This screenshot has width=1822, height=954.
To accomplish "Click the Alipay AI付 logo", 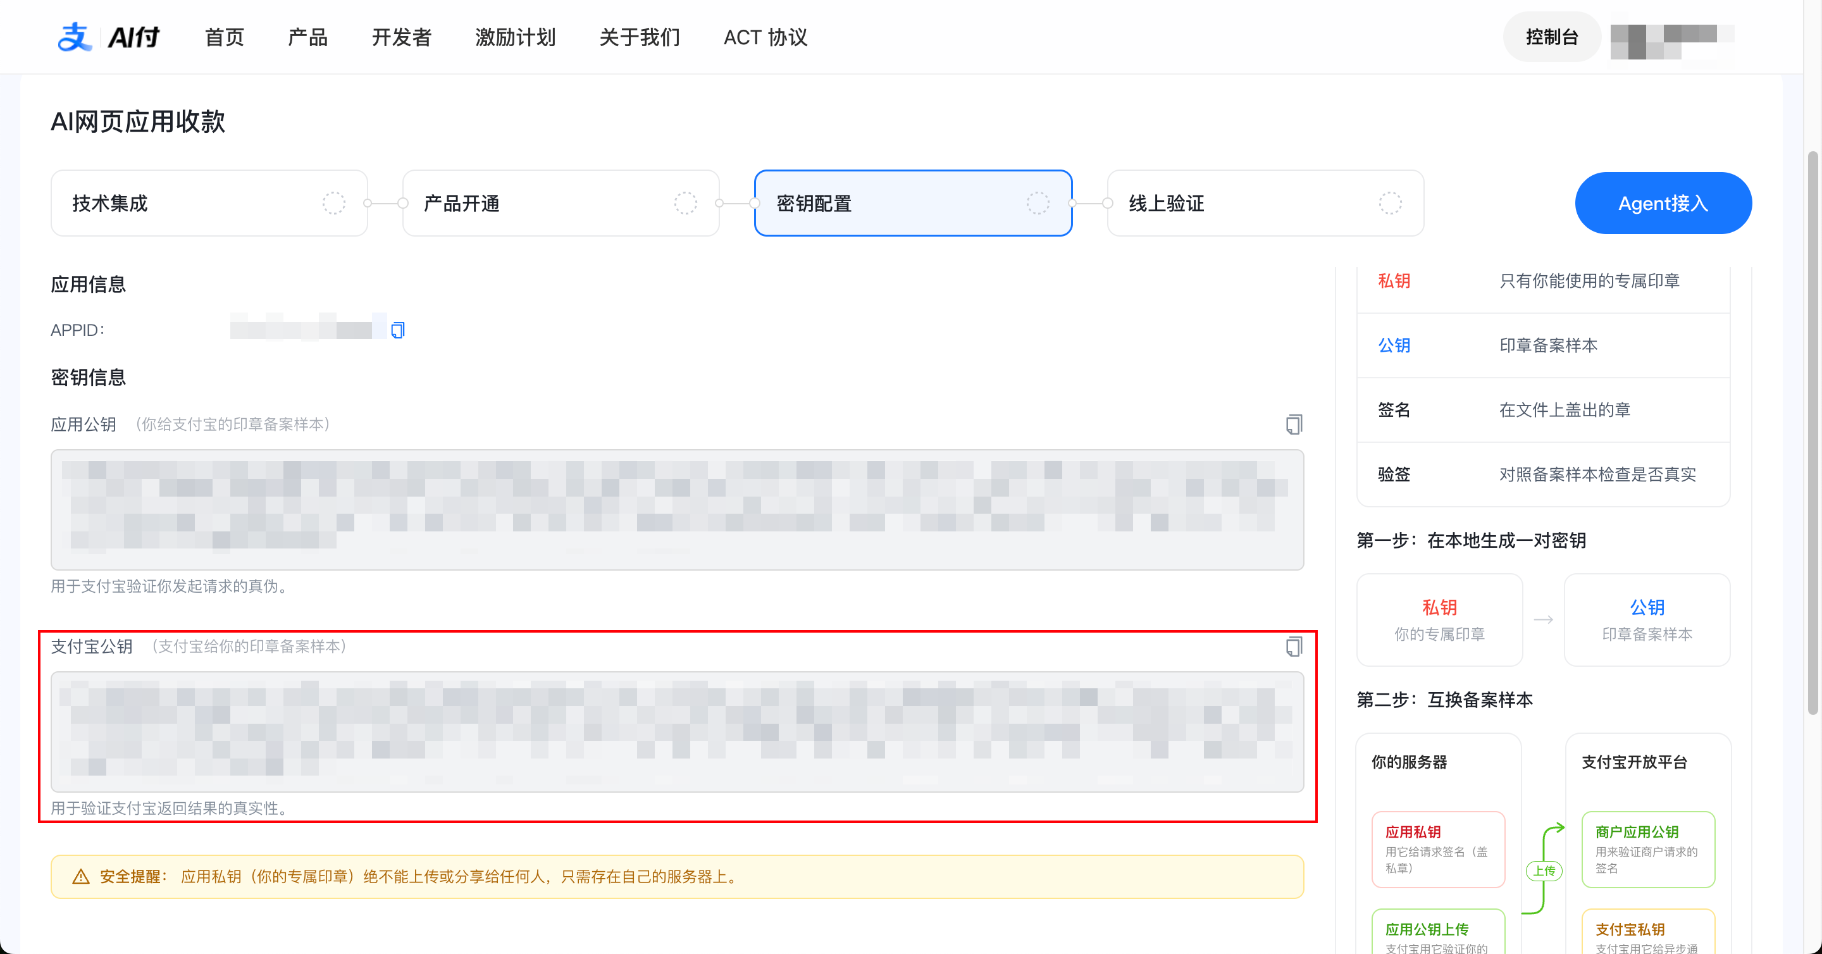I will [x=108, y=37].
